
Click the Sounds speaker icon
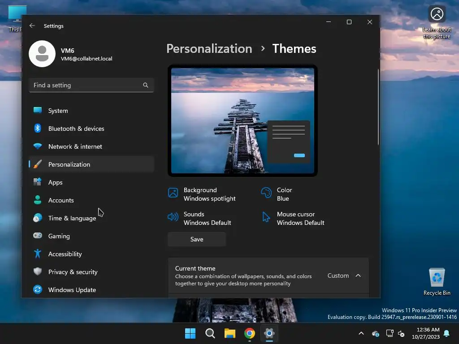(x=173, y=217)
